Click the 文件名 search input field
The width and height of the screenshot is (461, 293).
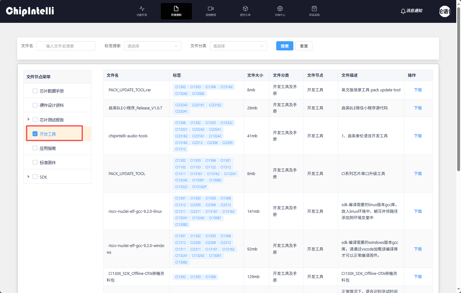pos(66,46)
